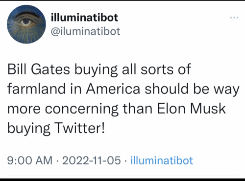This screenshot has height=181, width=245.
Task: Click the words "Bill Gates" in tweet
Action: click(x=39, y=69)
